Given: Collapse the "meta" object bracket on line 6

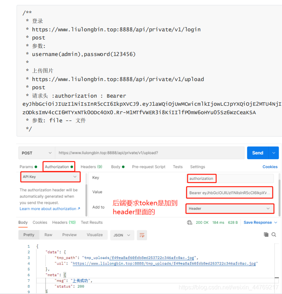Looking at the screenshot, I should pyautogui.click(x=65, y=275).
